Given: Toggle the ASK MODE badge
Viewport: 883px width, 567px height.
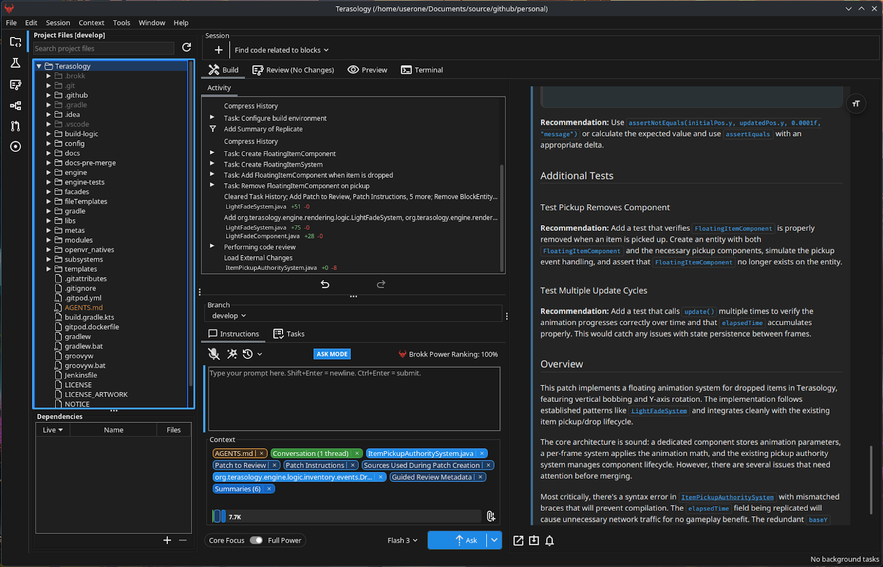Looking at the screenshot, I should [x=332, y=354].
